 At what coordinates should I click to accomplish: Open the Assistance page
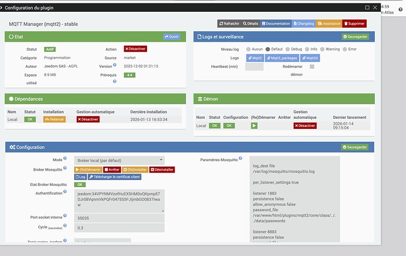[329, 24]
